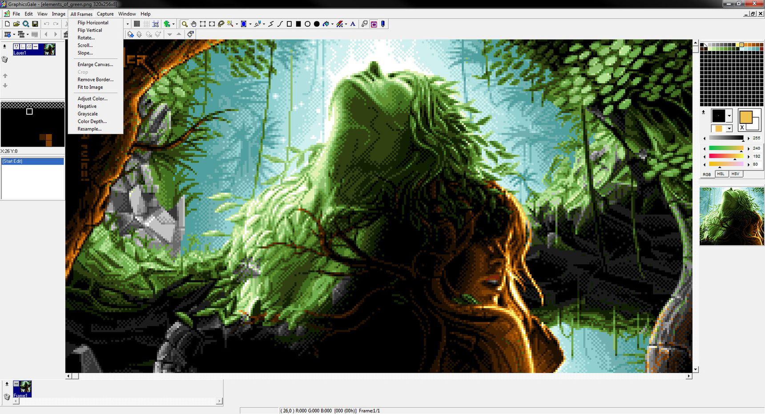Click the frame trash bin icon
The height and width of the screenshot is (414, 765).
pyautogui.click(x=7, y=397)
